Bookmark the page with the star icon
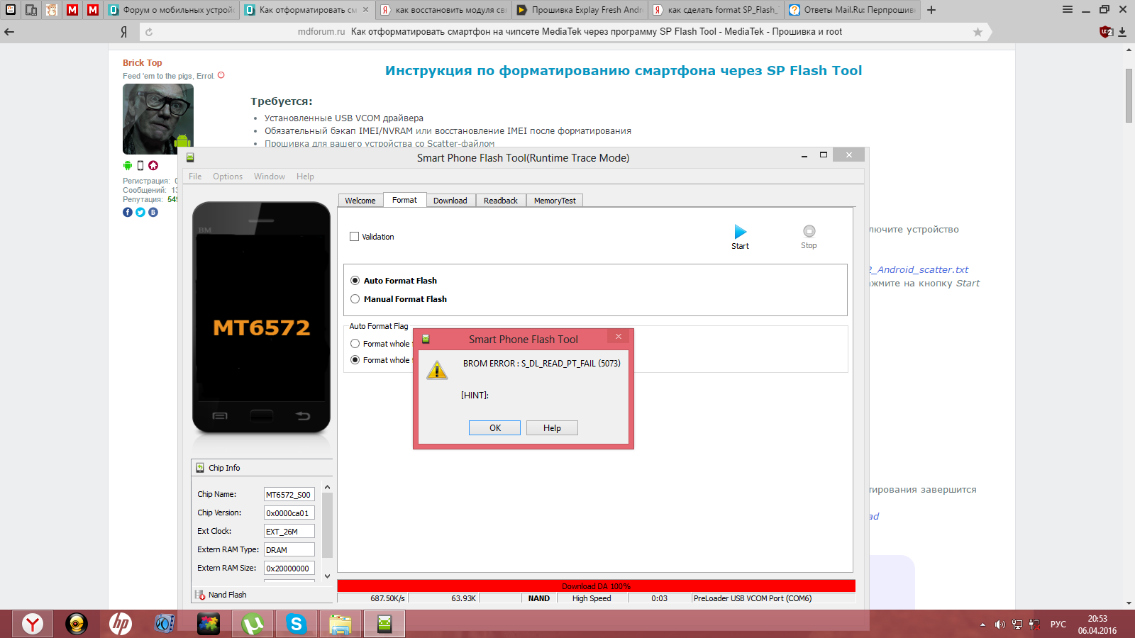The width and height of the screenshot is (1135, 638). point(978,32)
